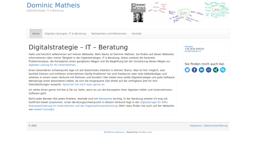Viewport: 256px width, 160px height.
Task: Click the TurnKey Linux link
Action: pyautogui.click(x=145, y=132)
